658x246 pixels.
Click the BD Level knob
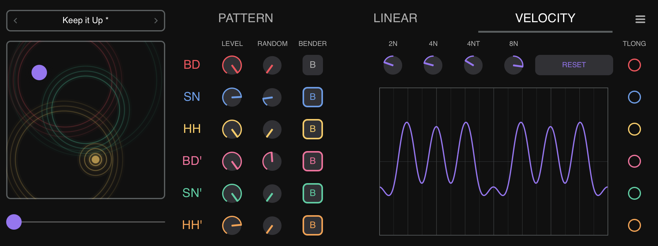click(x=232, y=65)
